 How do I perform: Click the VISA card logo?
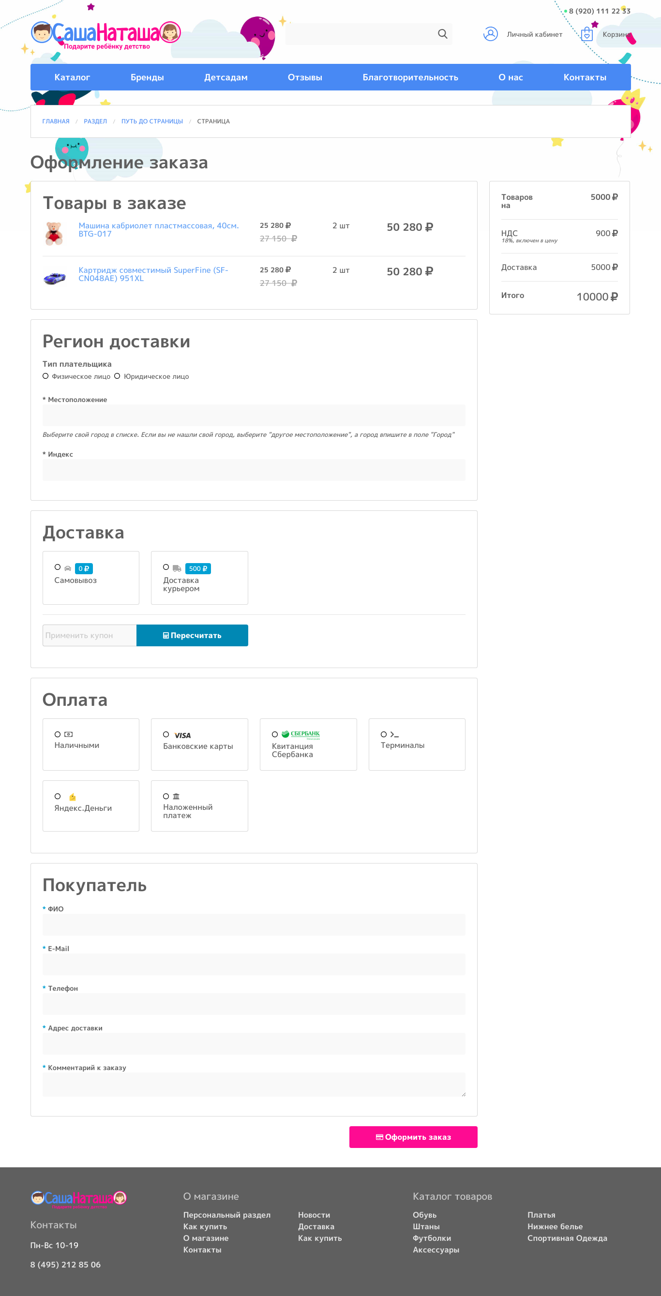[182, 735]
